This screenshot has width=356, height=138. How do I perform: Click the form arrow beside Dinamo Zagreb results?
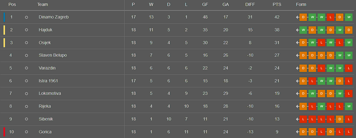tap(297, 17)
